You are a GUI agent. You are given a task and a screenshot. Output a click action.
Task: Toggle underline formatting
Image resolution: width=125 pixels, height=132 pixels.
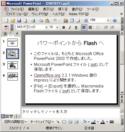click(76, 28)
